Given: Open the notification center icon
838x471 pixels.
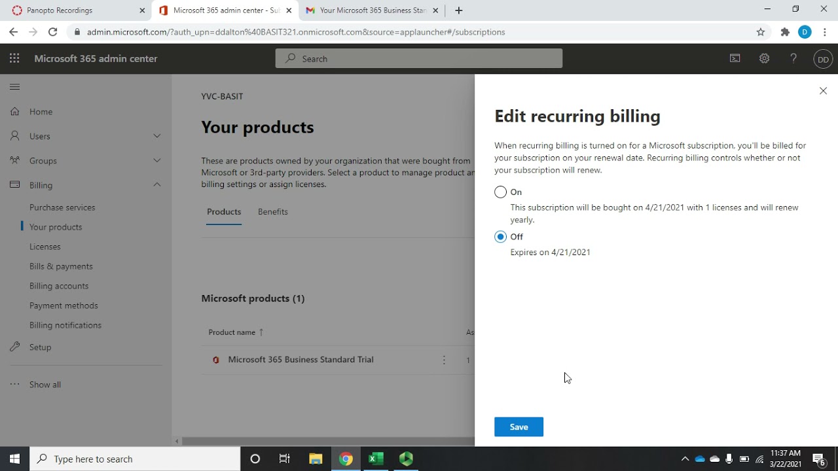Looking at the screenshot, I should click(818, 459).
